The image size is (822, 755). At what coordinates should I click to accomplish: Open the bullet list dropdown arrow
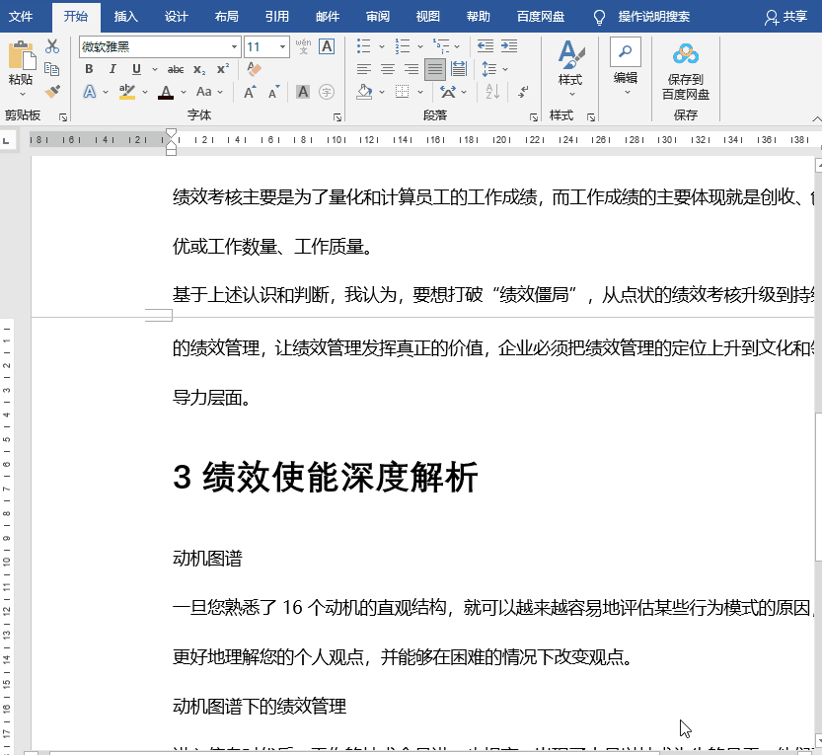[381, 46]
